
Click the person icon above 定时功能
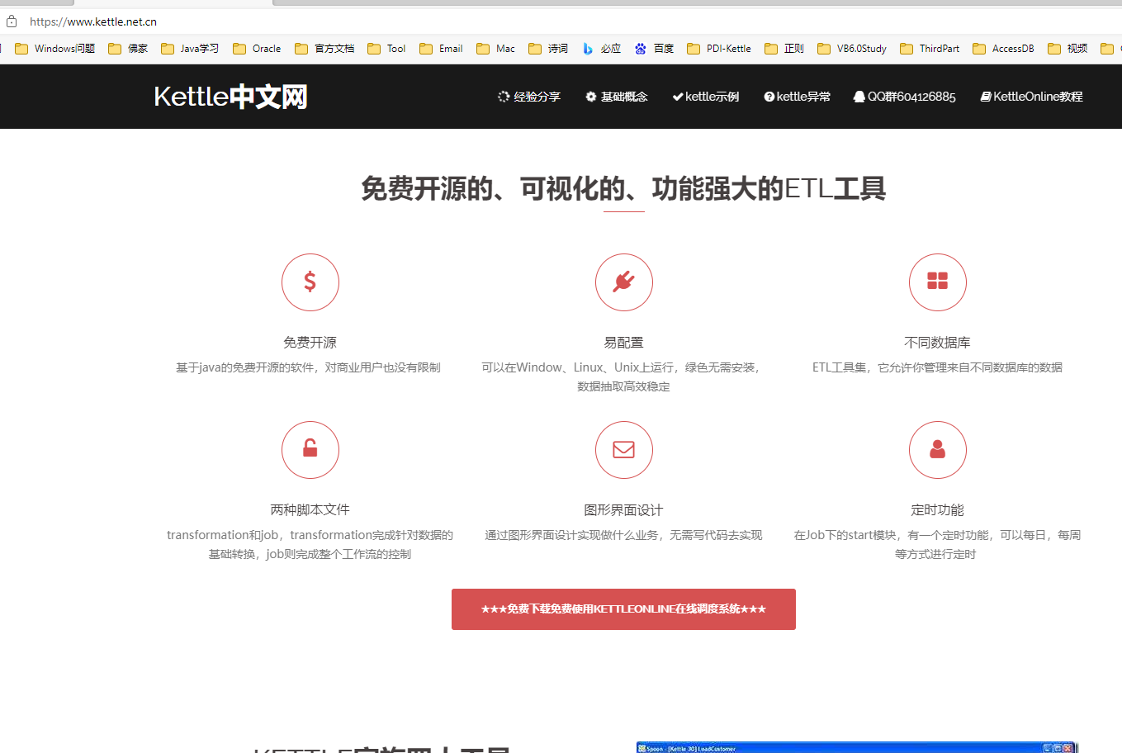click(938, 449)
